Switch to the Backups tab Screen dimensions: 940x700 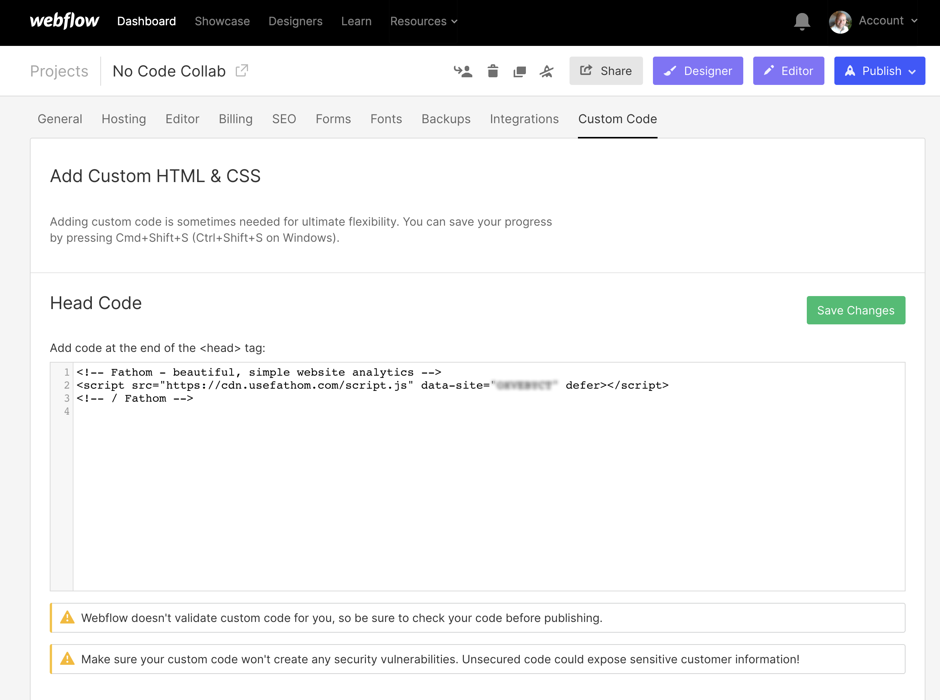pyautogui.click(x=446, y=119)
